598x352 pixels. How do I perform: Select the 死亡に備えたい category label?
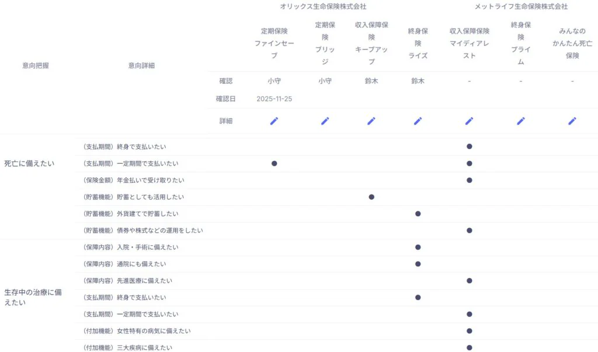coord(29,164)
